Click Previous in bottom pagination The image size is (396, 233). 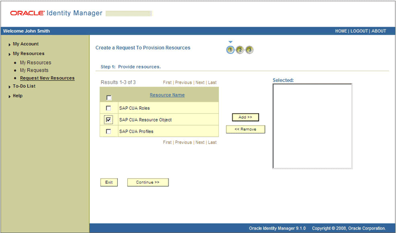point(183,143)
